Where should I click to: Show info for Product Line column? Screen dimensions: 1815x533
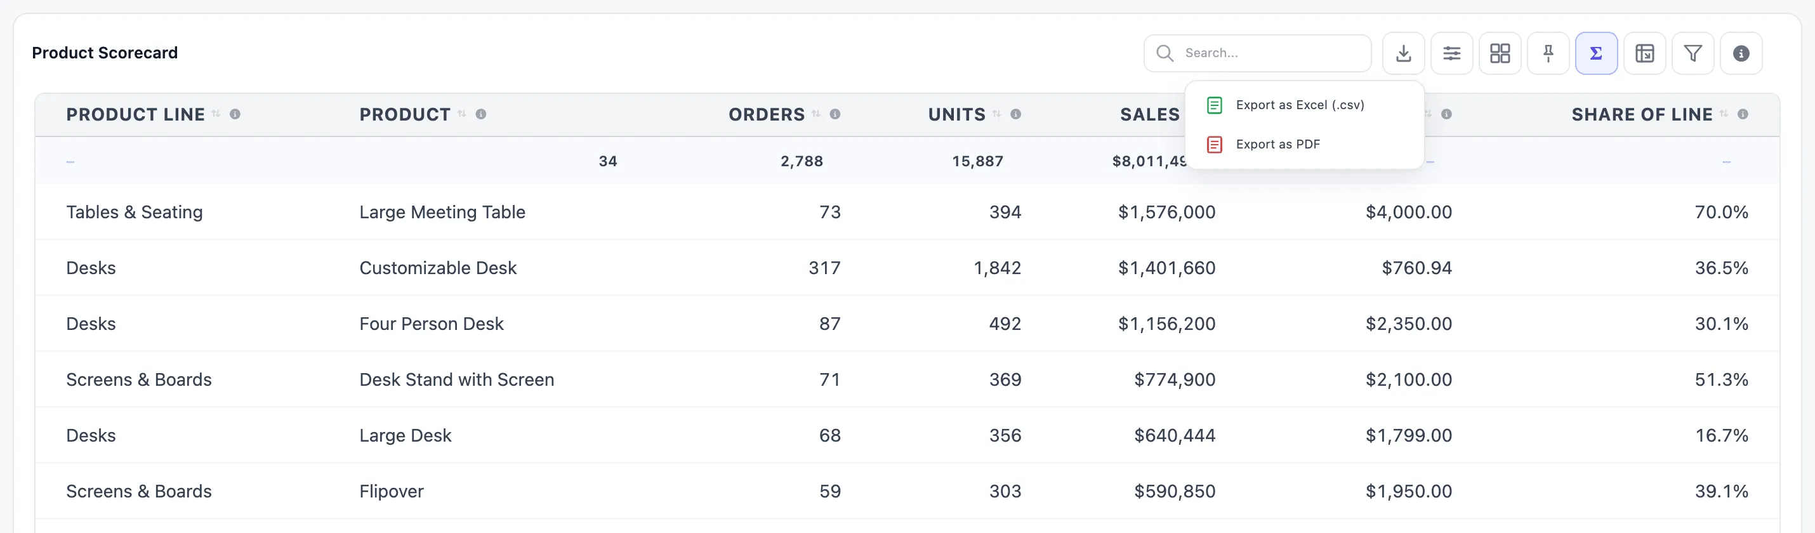[235, 114]
